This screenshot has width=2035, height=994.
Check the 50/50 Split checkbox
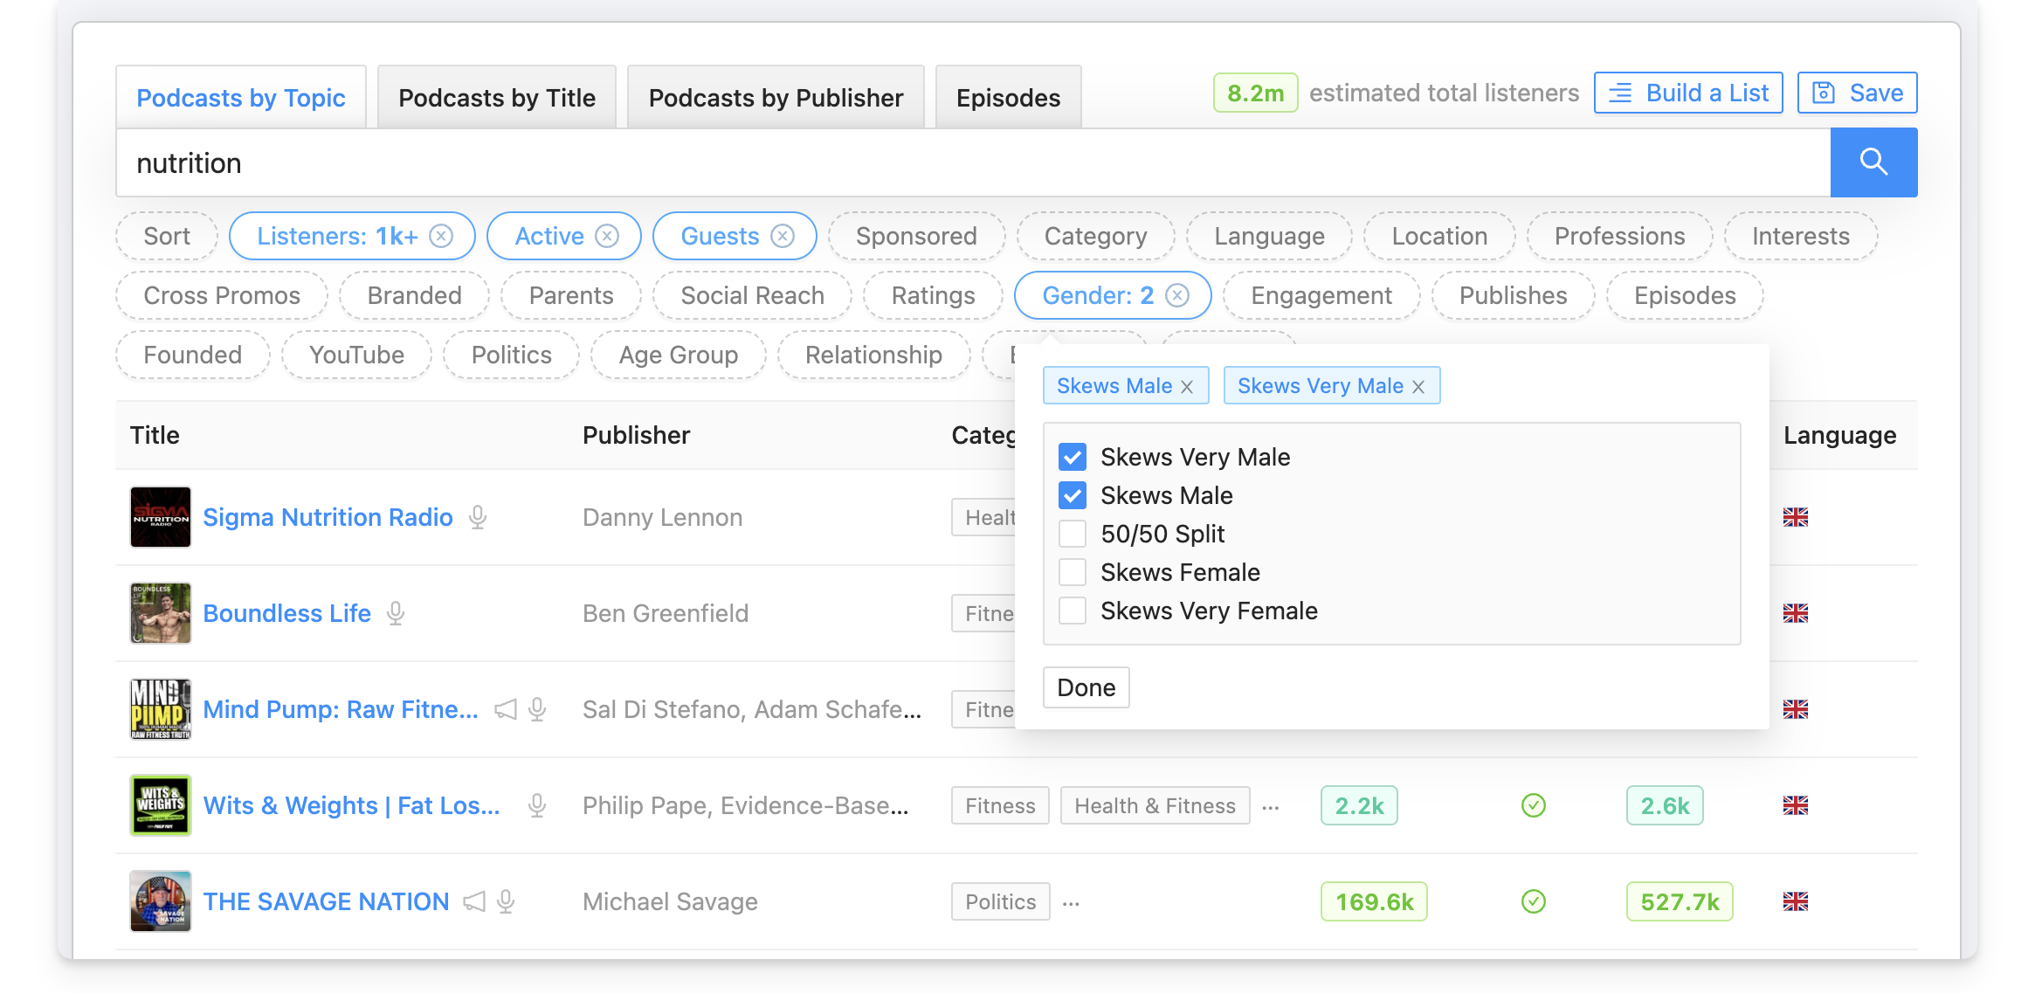pos(1073,534)
